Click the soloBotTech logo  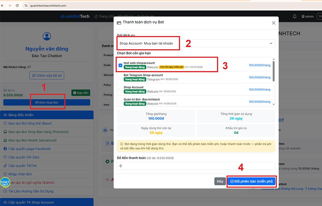[x=75, y=16]
